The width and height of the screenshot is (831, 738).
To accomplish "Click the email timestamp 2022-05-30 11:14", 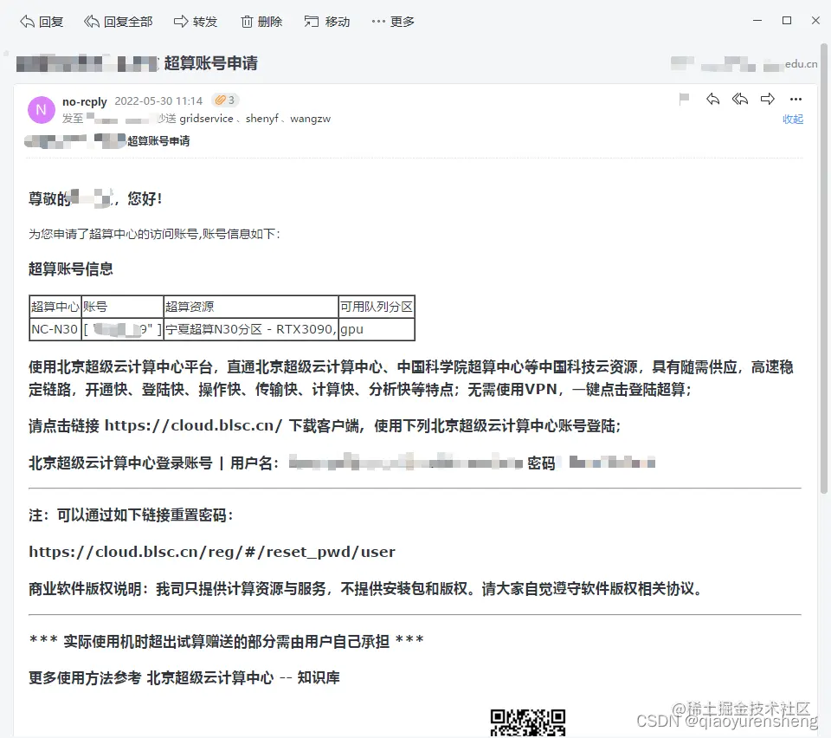I will [158, 100].
